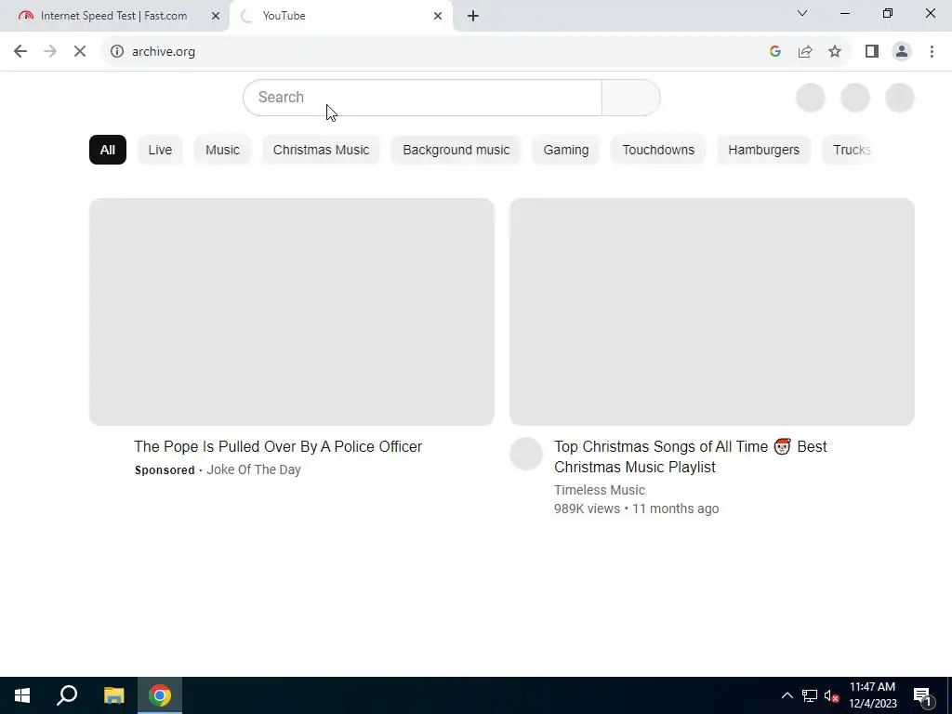View site information icon beside archive.org
This screenshot has width=952, height=714.
[116, 52]
